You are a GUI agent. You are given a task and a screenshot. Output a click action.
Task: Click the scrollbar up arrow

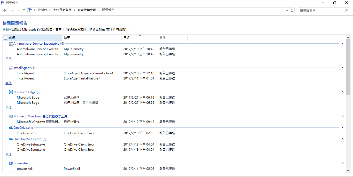(348, 37)
